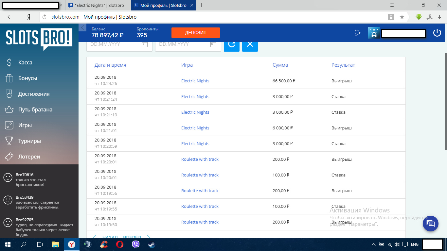Open calendar picker in second date field
447x251 pixels.
[213, 44]
